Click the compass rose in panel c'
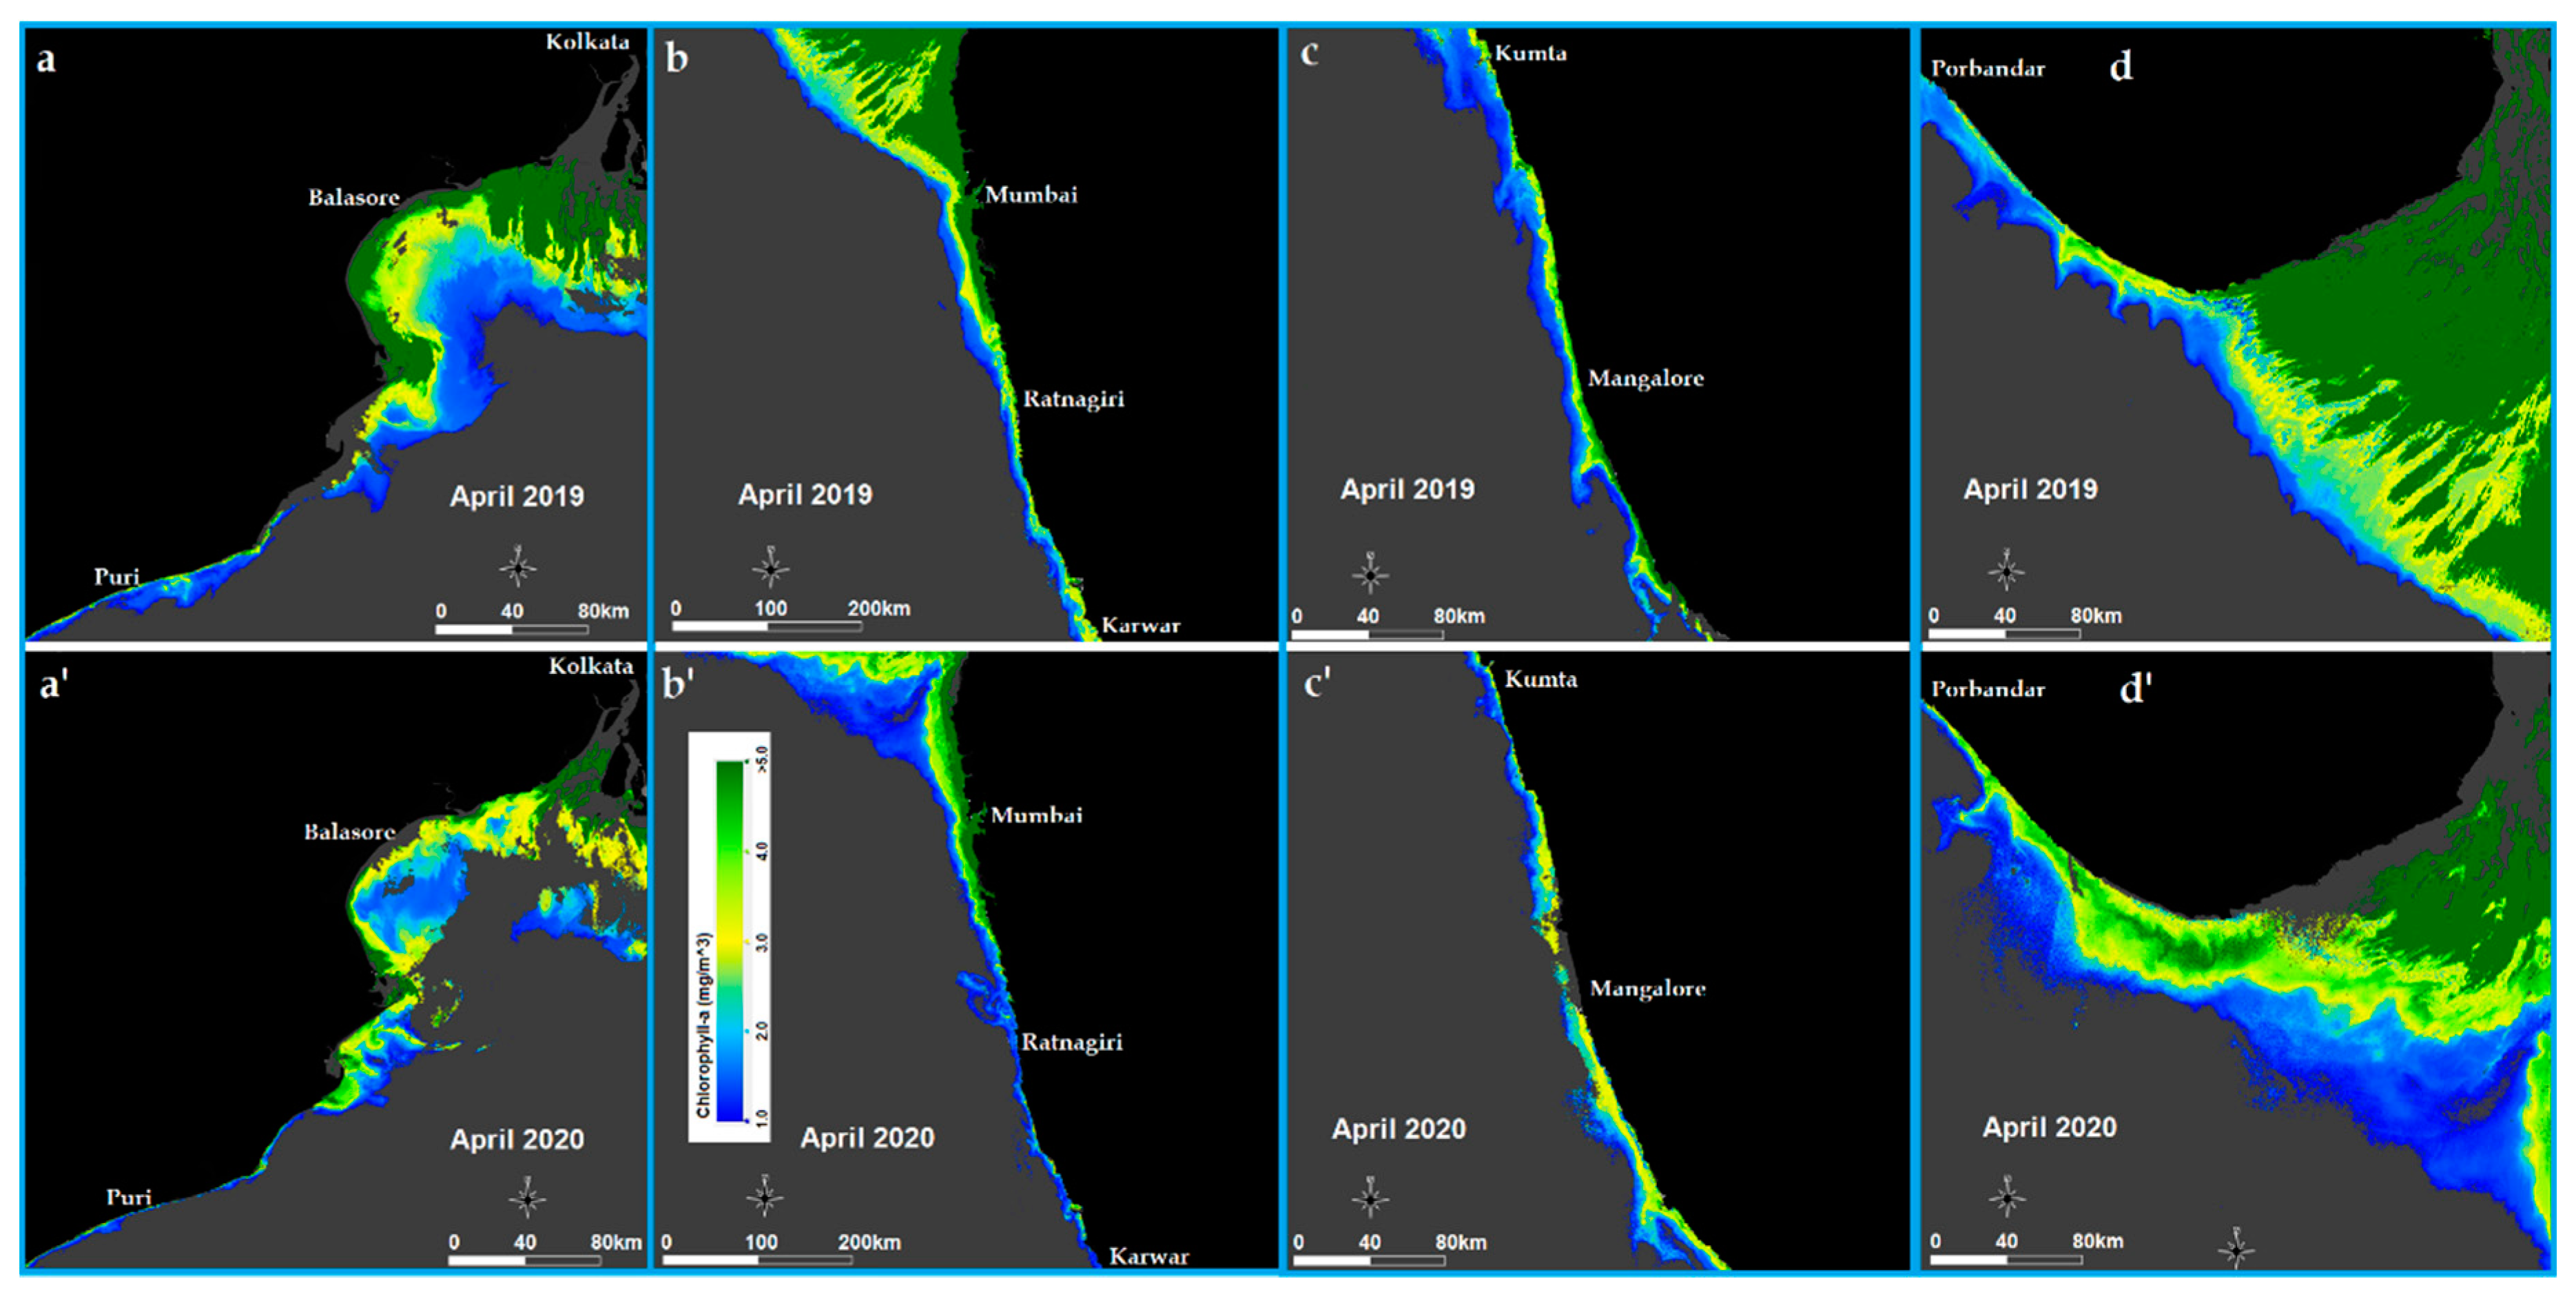 click(x=1370, y=1198)
